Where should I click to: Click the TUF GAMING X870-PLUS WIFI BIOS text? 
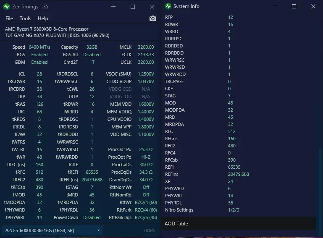57,35
